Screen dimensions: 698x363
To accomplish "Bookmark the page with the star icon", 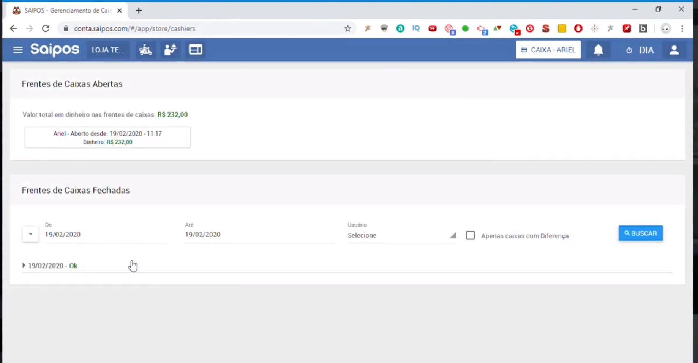I will (x=347, y=28).
